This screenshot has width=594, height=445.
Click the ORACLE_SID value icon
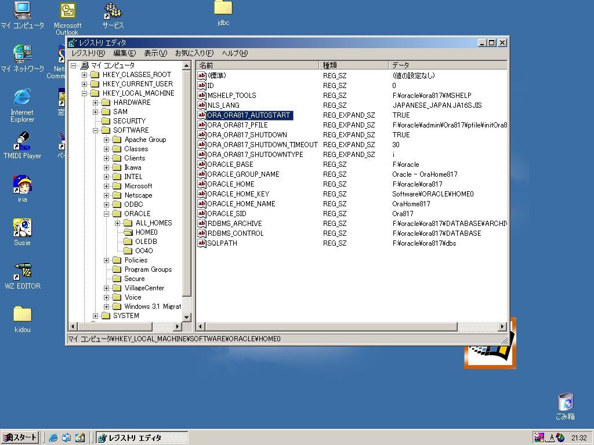coord(201,213)
